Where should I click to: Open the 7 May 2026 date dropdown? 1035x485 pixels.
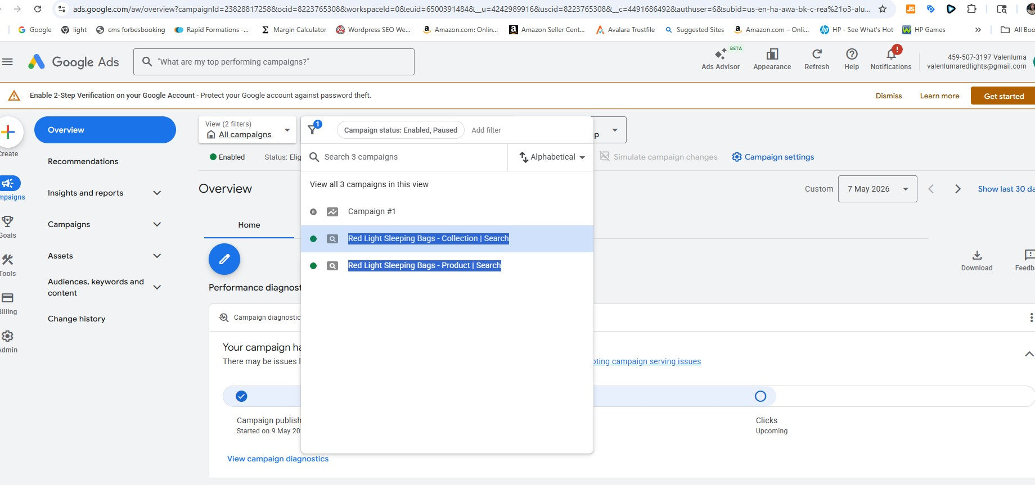877,189
